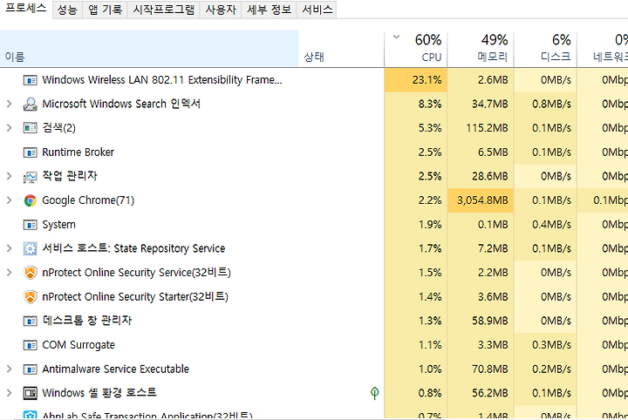Click the nProtect Online Security Starter shield icon
The height and width of the screenshot is (420, 628).
click(x=30, y=297)
